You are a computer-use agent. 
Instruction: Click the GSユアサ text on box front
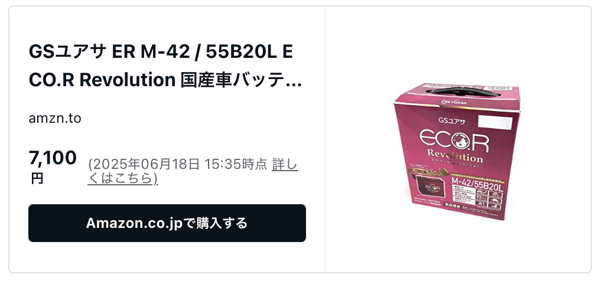point(451,121)
